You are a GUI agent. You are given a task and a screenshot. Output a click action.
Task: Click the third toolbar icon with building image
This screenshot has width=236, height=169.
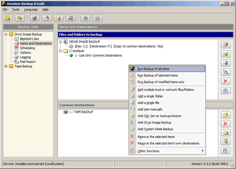tap(35, 18)
